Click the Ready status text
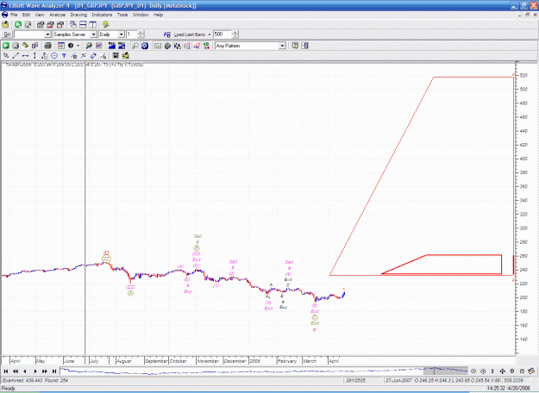 tap(9, 388)
